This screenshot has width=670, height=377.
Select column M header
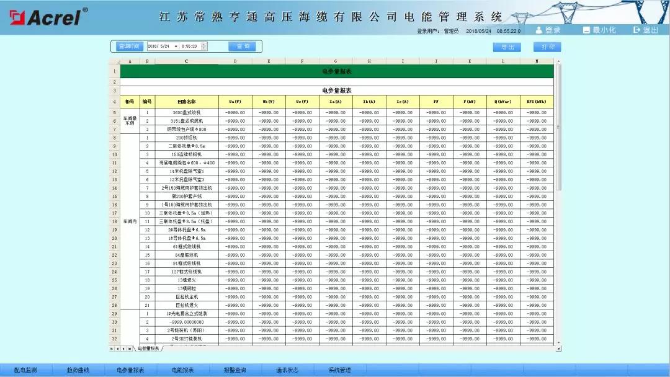click(x=537, y=61)
